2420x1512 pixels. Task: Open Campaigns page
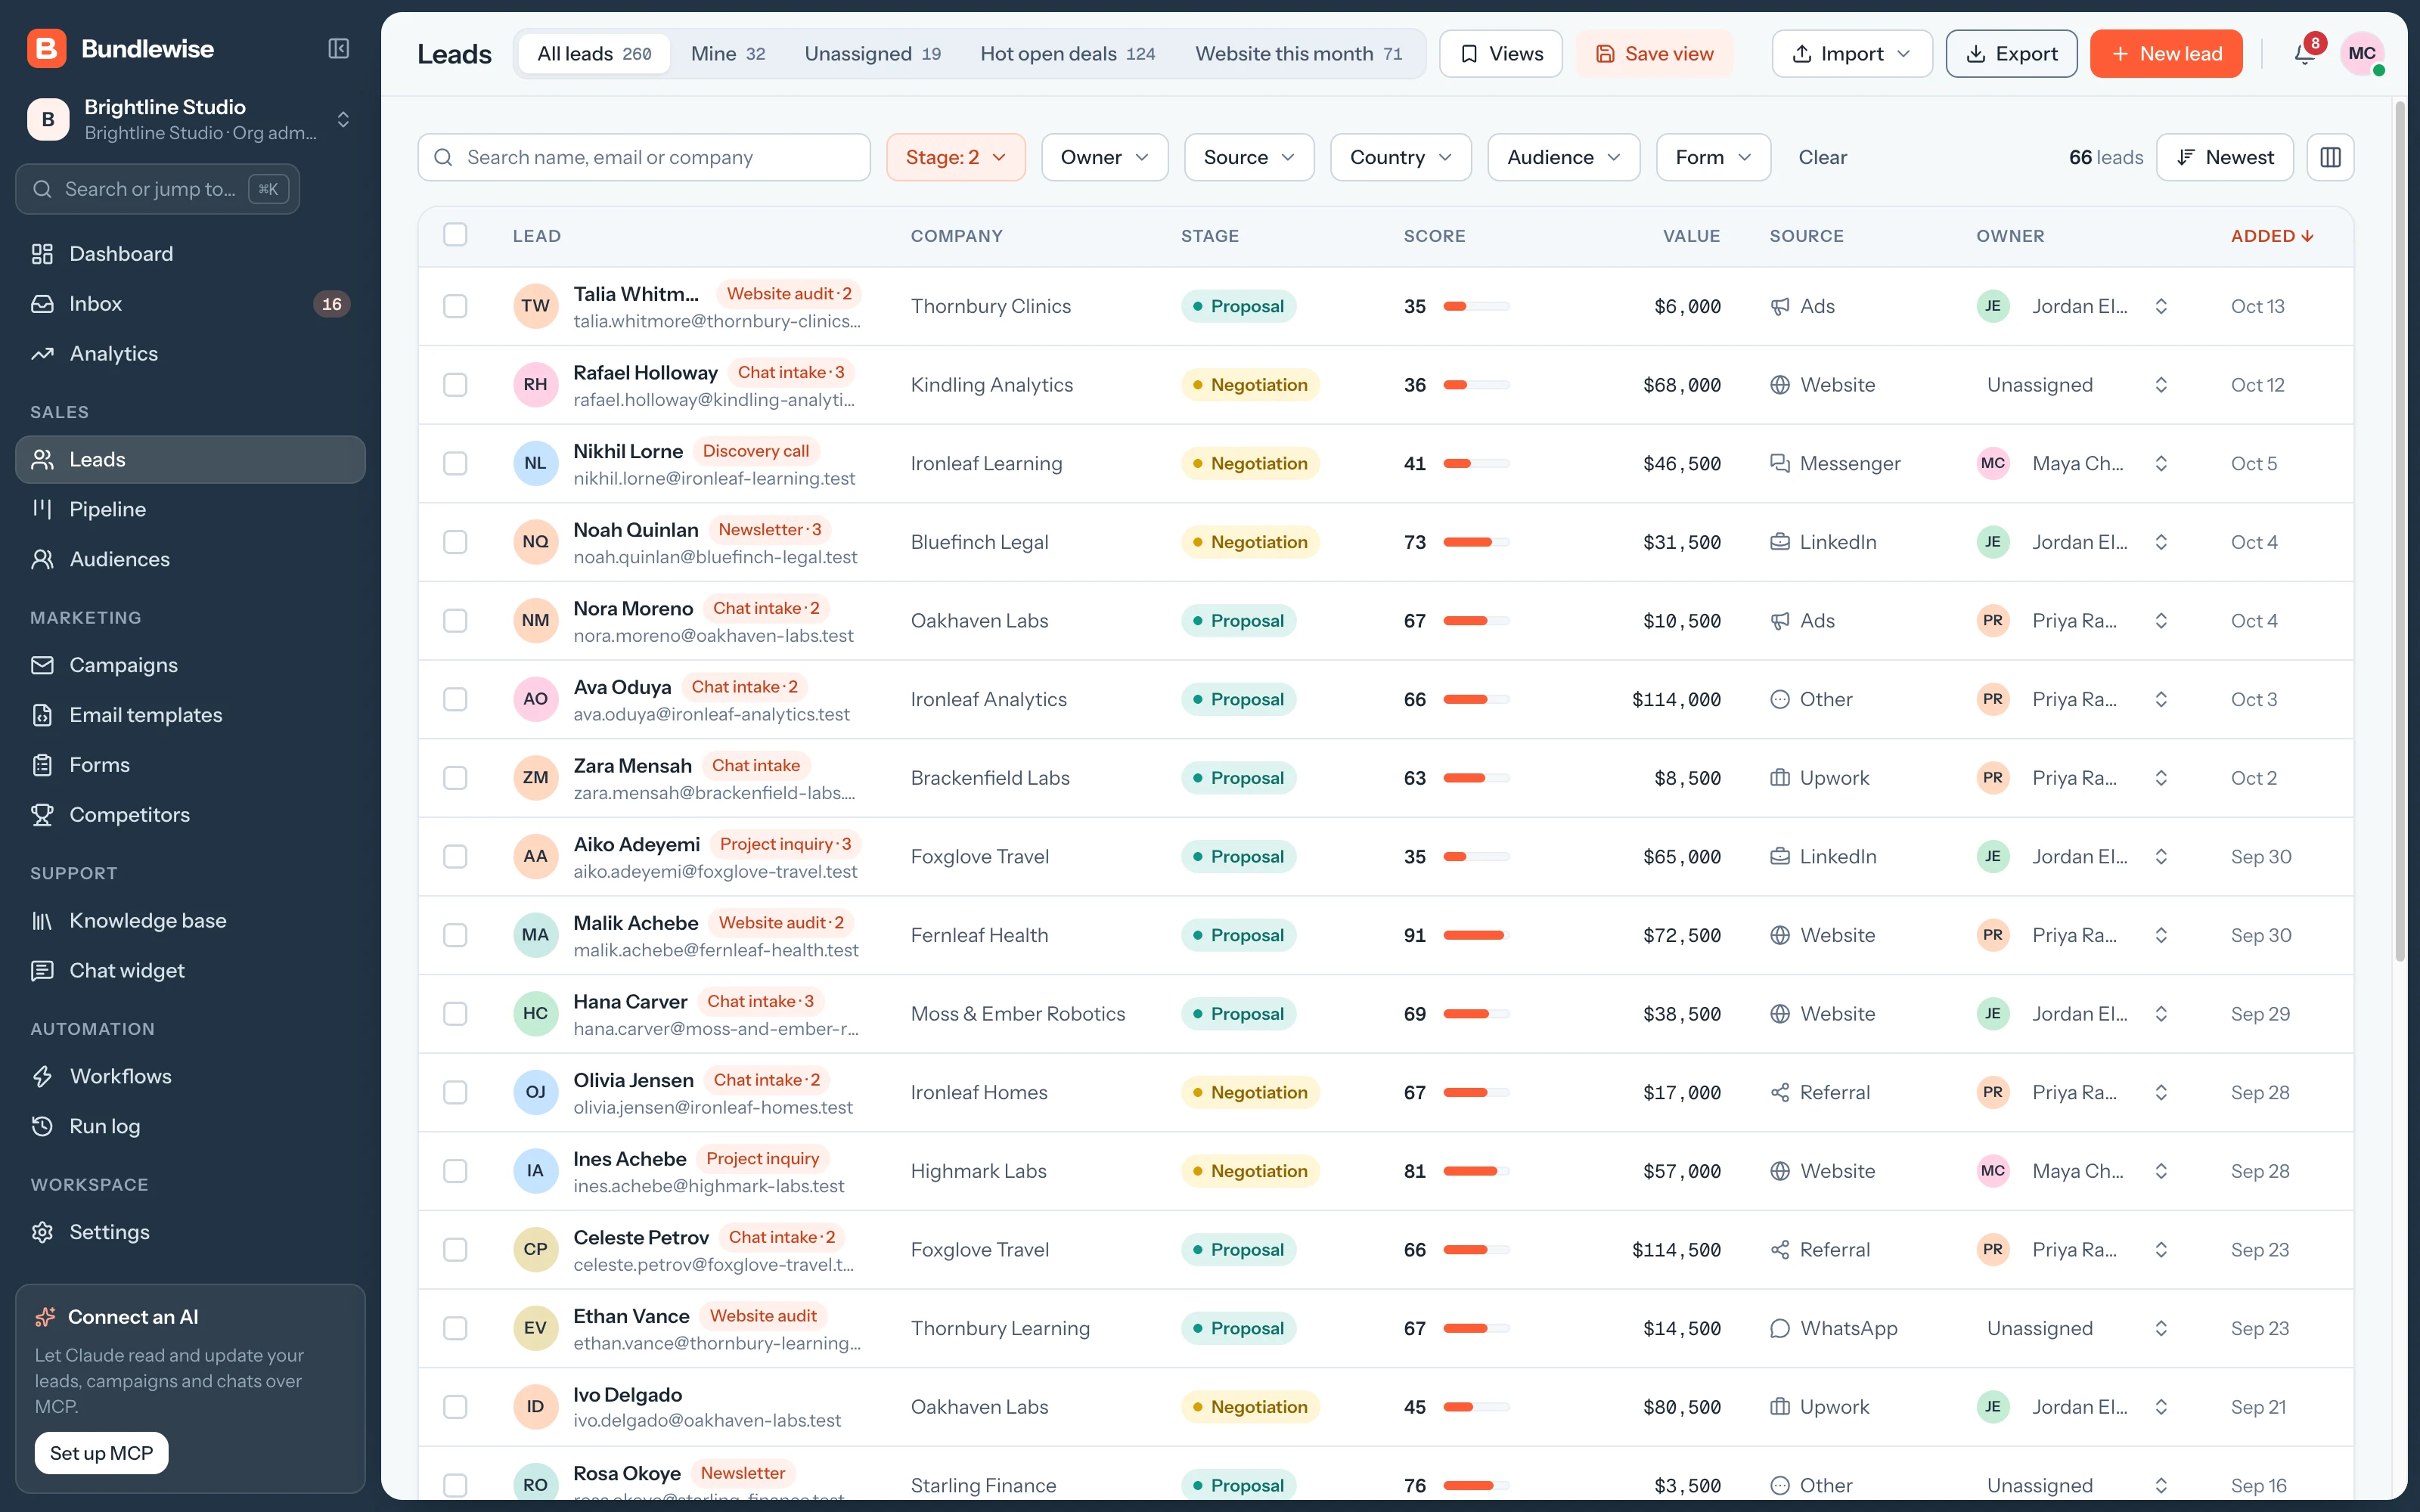pos(190,665)
